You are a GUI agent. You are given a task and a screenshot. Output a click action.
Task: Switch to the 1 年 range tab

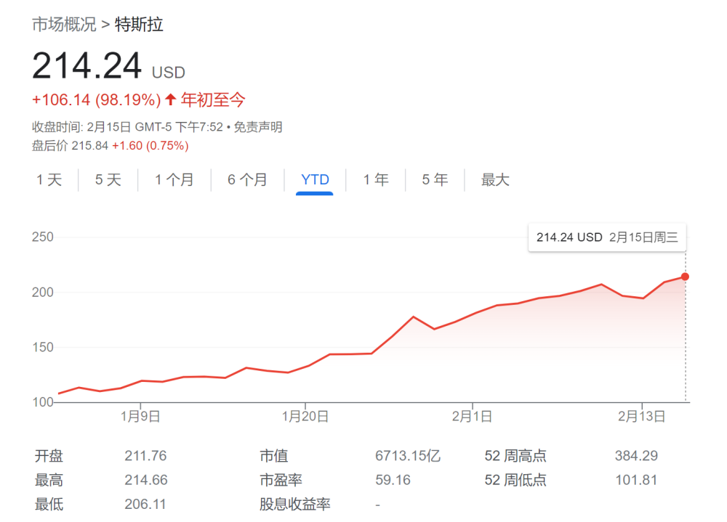[376, 180]
